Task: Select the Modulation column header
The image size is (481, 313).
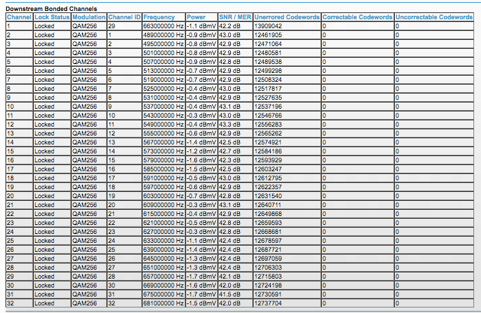Action: [89, 16]
